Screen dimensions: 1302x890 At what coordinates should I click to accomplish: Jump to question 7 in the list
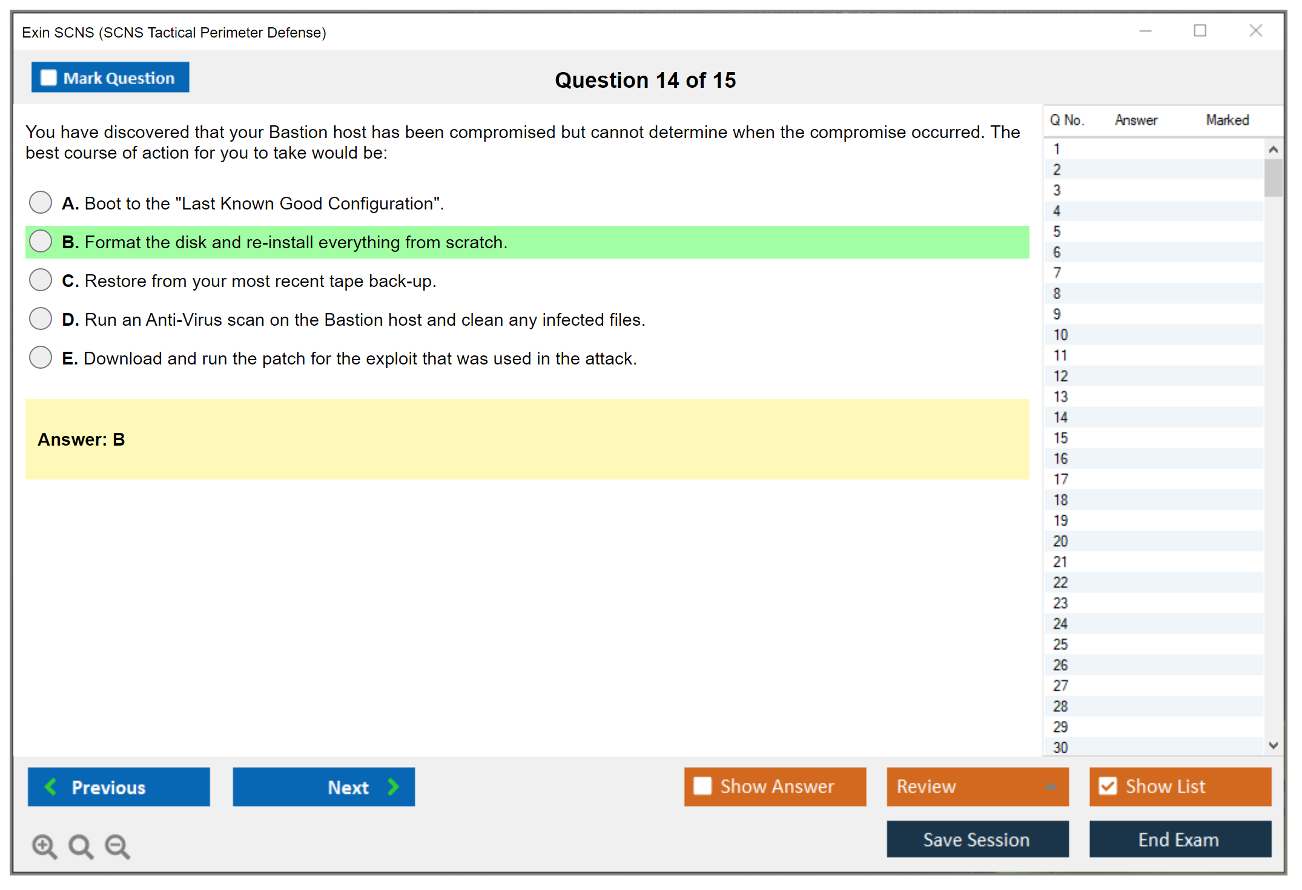coord(1057,273)
